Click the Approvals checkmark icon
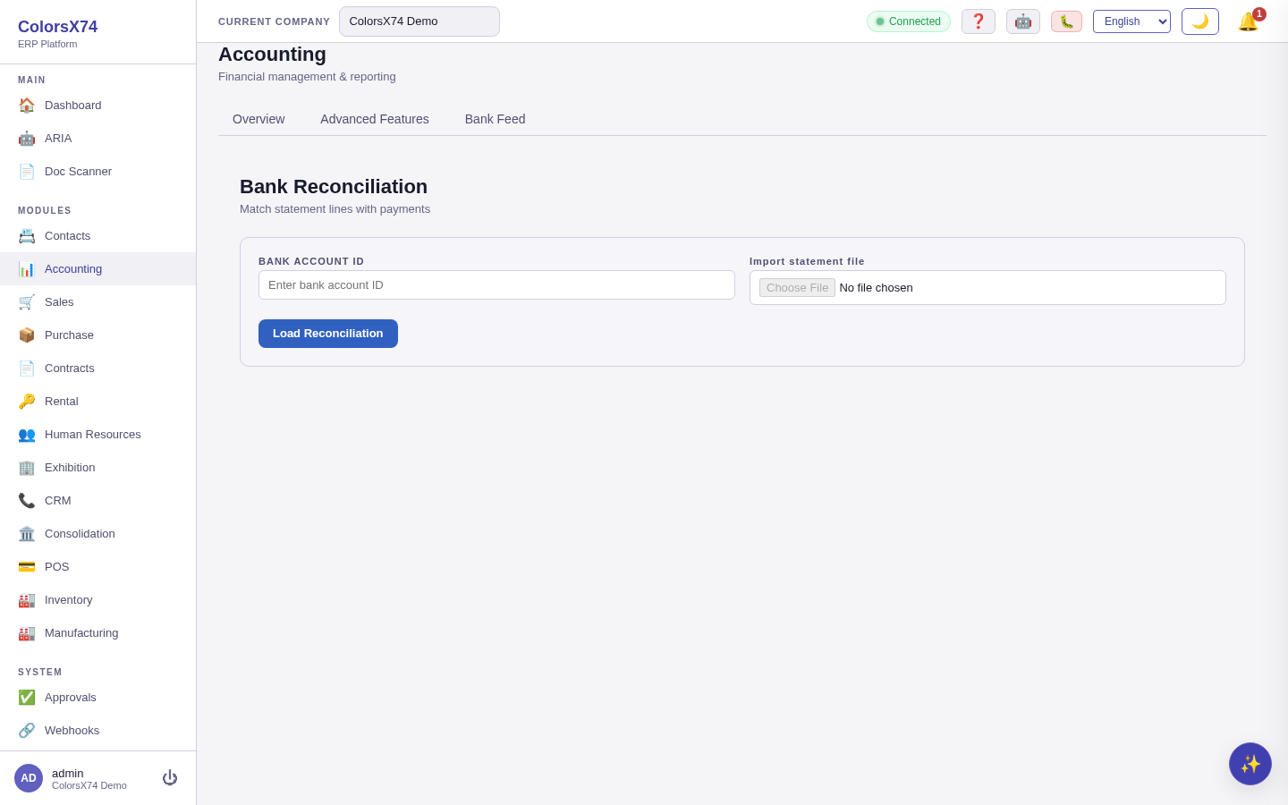This screenshot has width=1288, height=805. click(x=27, y=697)
